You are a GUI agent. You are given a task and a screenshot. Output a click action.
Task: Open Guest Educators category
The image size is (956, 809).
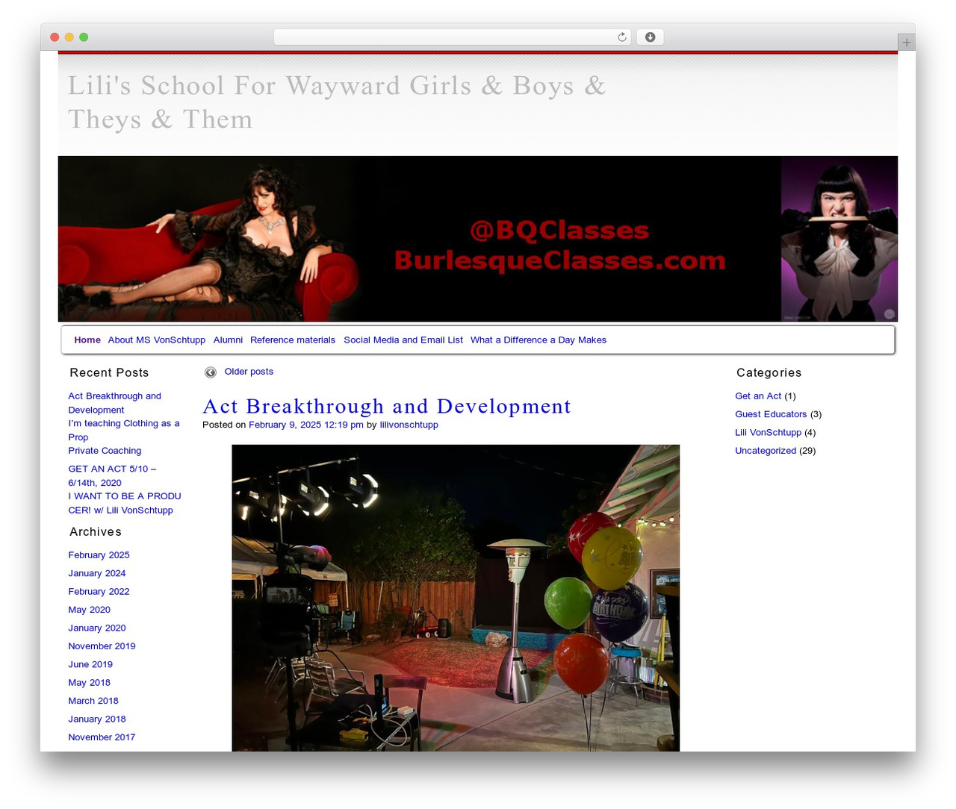(x=771, y=414)
